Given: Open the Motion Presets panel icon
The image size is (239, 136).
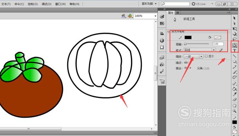Looking at the screenshot, I should [162, 71].
